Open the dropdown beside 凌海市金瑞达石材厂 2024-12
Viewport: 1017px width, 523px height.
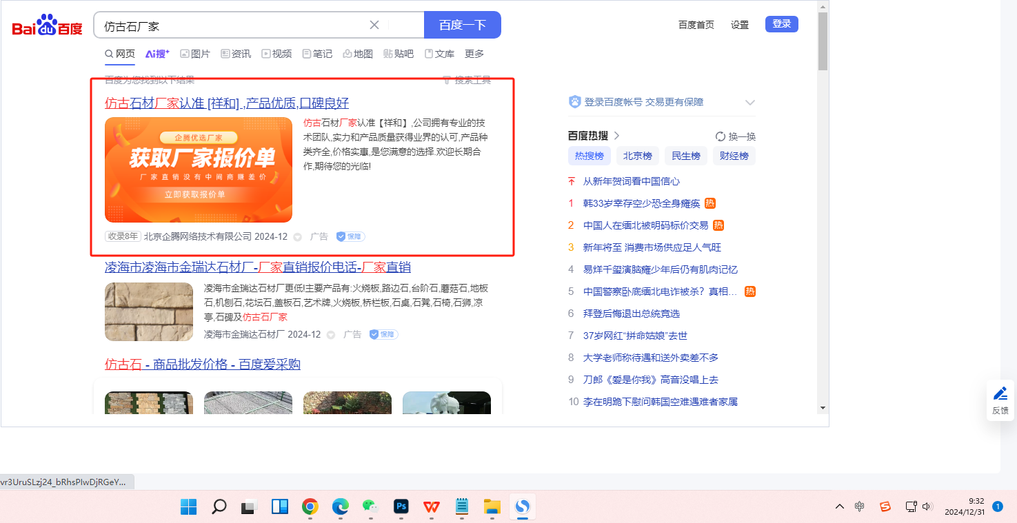click(x=331, y=335)
